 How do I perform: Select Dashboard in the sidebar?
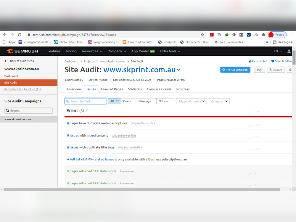pos(11,76)
